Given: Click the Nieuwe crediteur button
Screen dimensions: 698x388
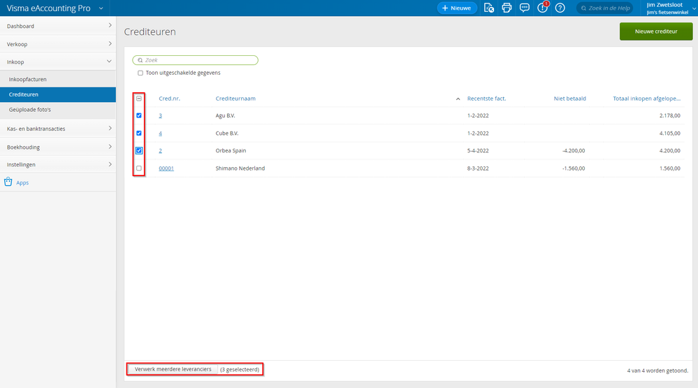Looking at the screenshot, I should (655, 31).
